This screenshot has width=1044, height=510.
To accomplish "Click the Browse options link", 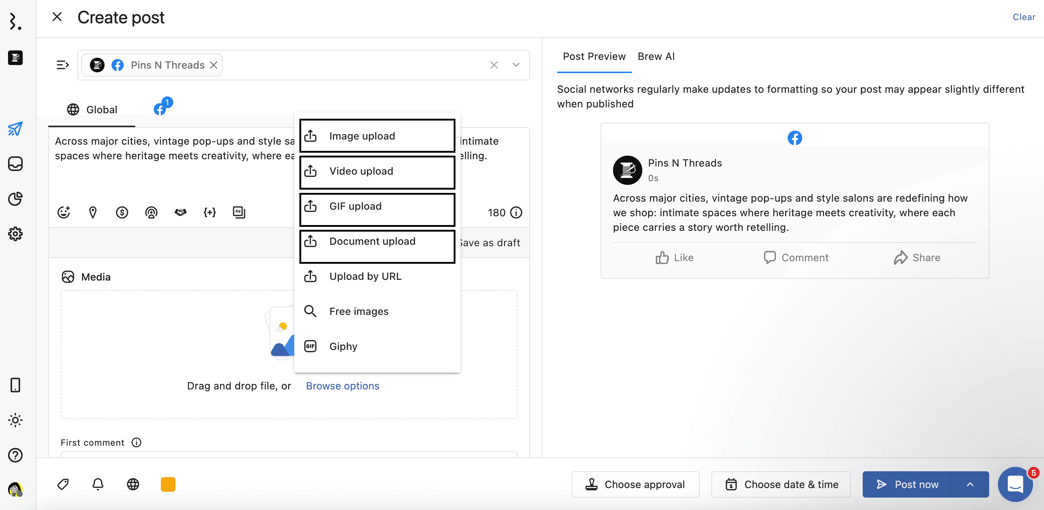I will tap(343, 386).
